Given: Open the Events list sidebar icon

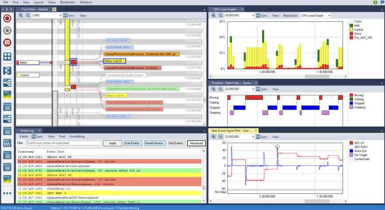Looking at the screenshot, I should (7, 106).
